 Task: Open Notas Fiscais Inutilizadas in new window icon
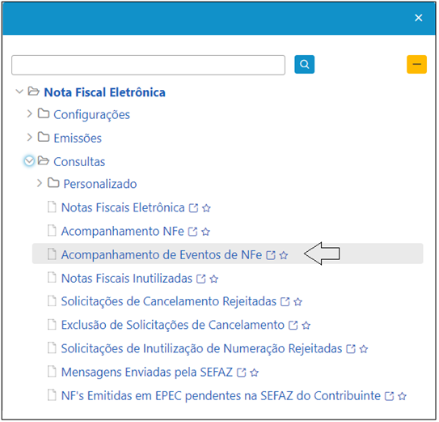pos(201,279)
